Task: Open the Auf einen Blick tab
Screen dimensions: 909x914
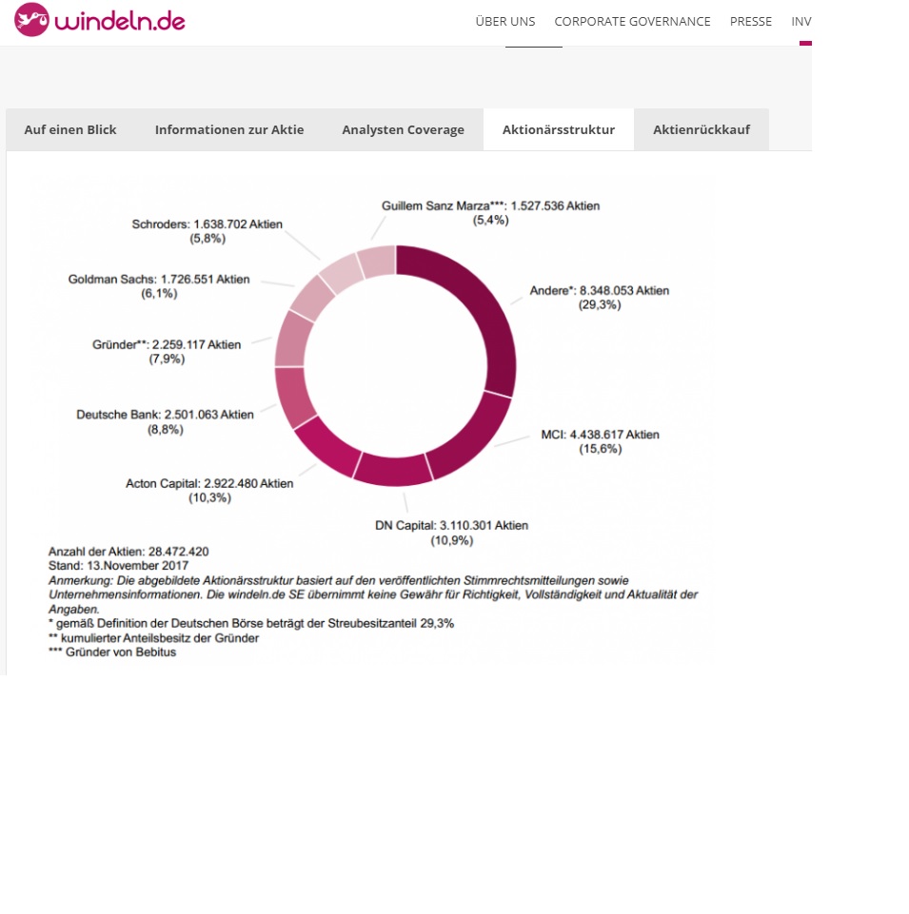Action: click(x=70, y=128)
